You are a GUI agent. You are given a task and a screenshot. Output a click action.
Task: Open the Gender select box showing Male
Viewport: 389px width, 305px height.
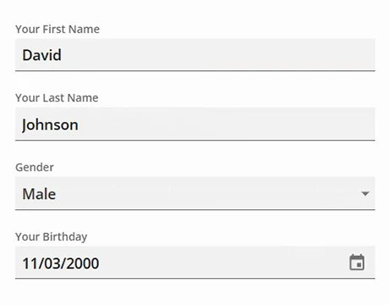[x=195, y=193]
